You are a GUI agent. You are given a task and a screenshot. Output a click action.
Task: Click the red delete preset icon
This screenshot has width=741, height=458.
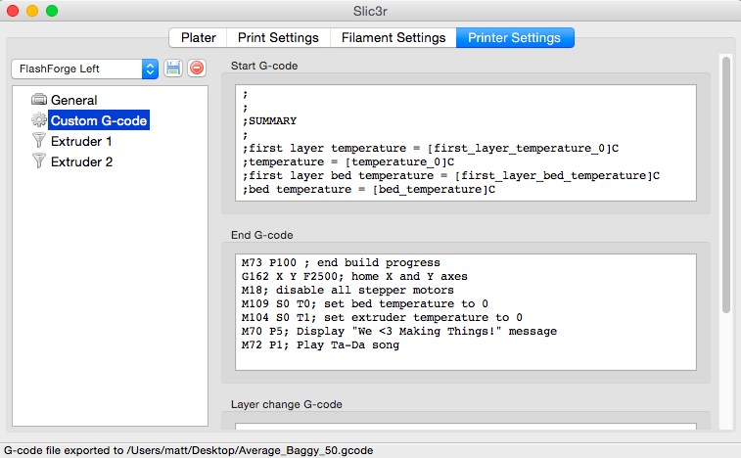pyautogui.click(x=196, y=69)
